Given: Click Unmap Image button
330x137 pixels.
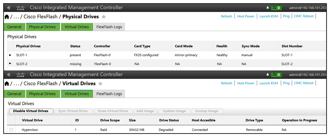Looking at the screenshot, I should tap(207, 111).
